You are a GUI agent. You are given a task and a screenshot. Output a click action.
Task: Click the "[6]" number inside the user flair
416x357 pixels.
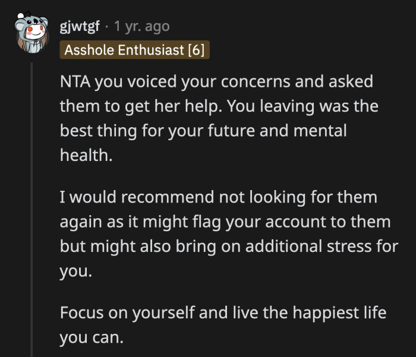click(x=196, y=50)
